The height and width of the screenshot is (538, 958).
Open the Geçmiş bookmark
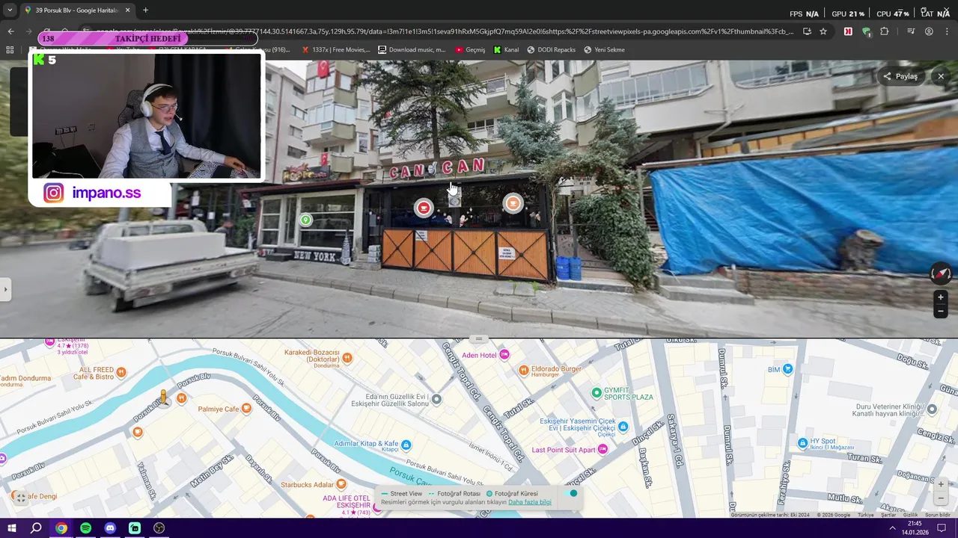[470, 50]
